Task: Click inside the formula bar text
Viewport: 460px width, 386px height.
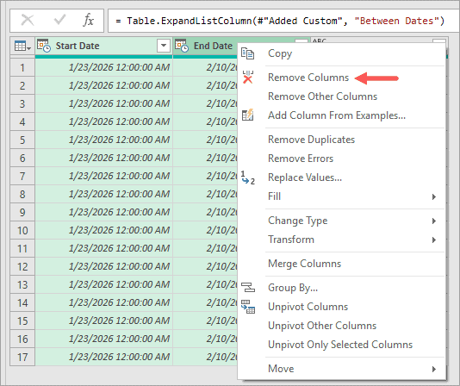Action: [280, 21]
